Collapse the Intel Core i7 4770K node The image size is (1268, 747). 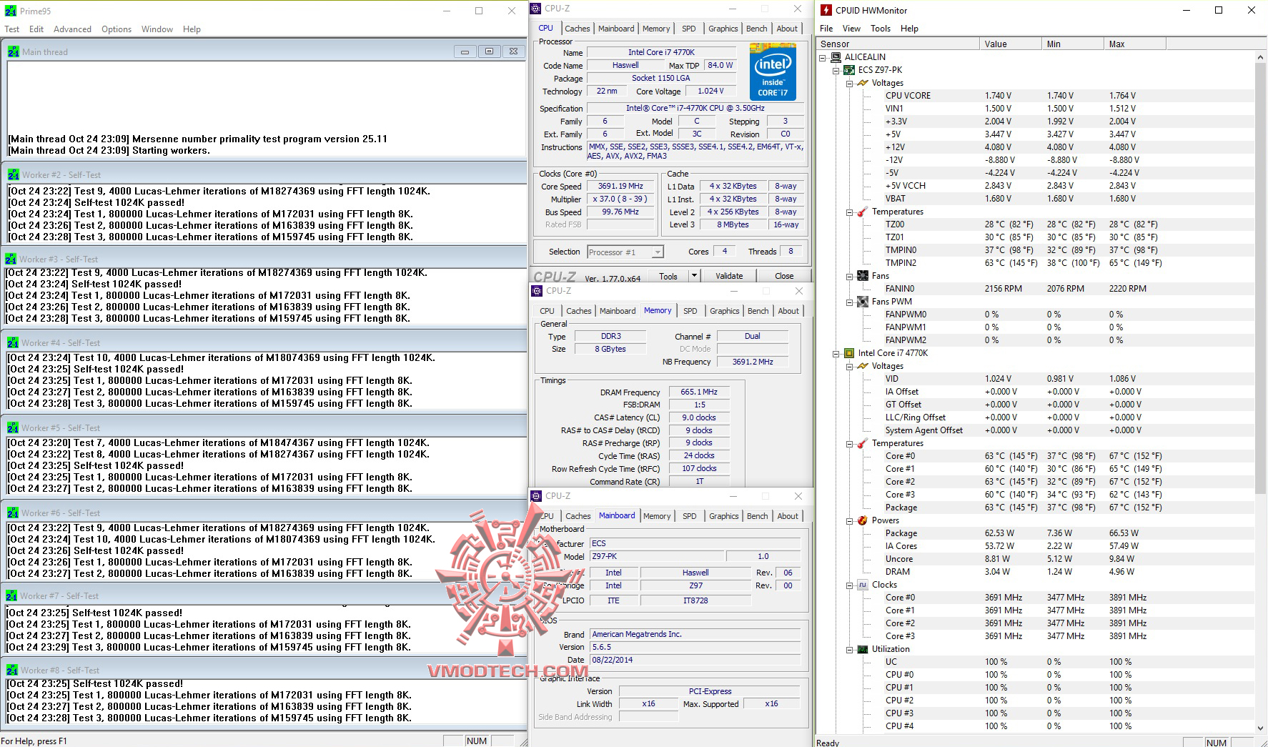(x=836, y=353)
